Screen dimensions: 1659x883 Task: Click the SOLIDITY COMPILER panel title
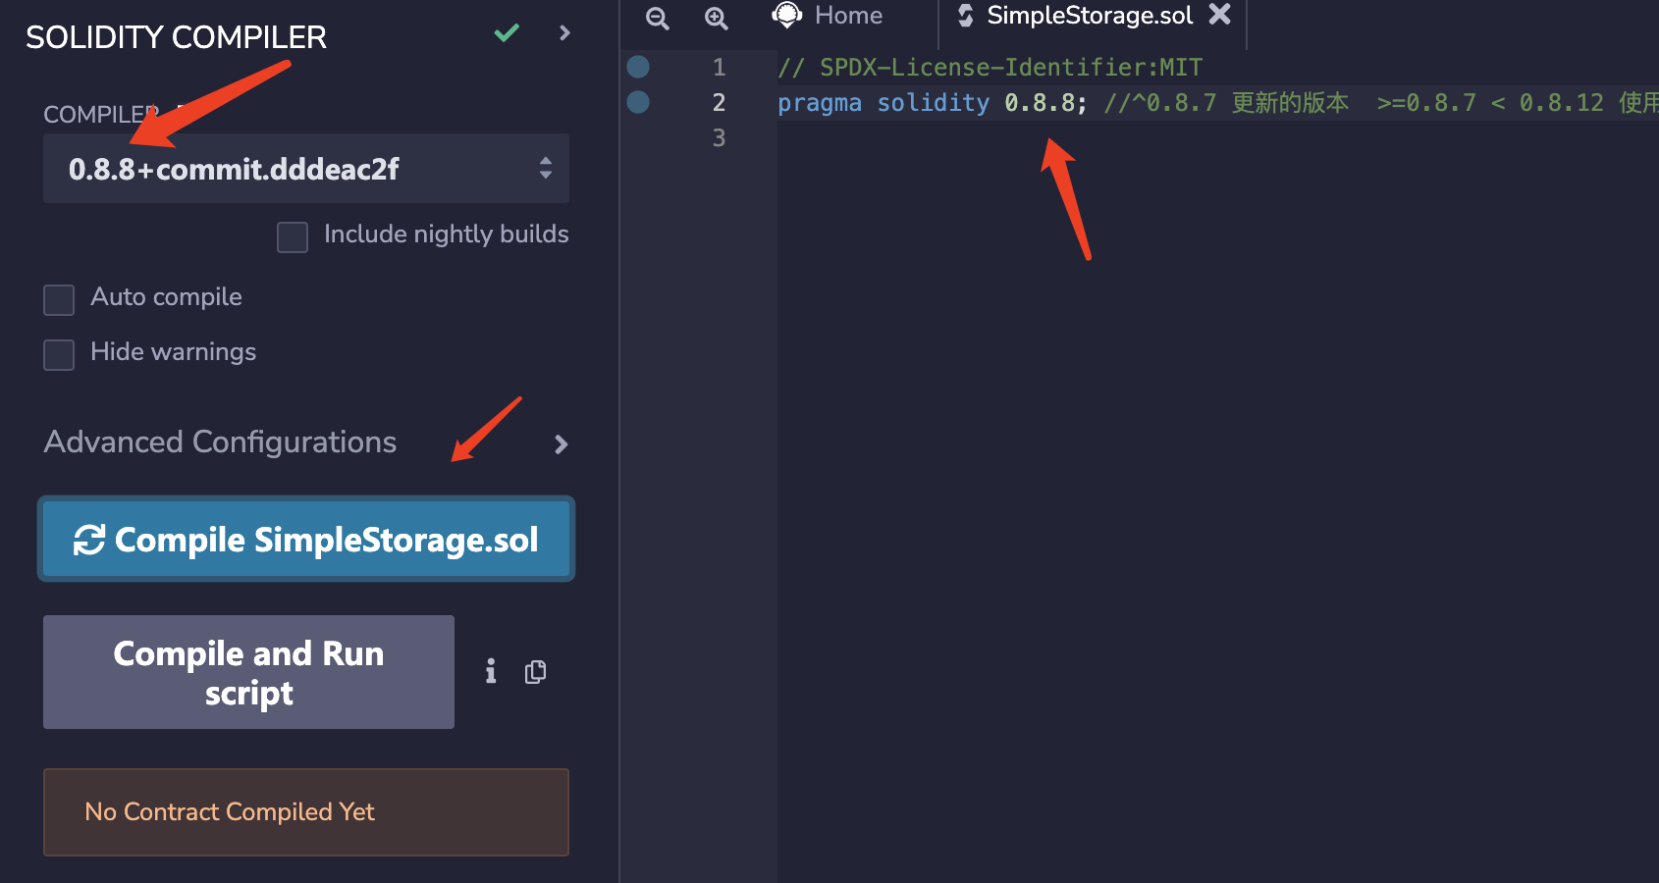coord(176,37)
